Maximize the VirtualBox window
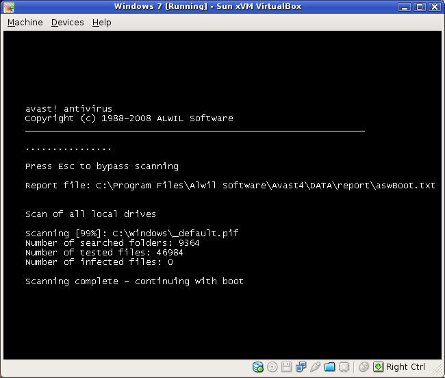Image resolution: width=445 pixels, height=378 pixels. 420,7
